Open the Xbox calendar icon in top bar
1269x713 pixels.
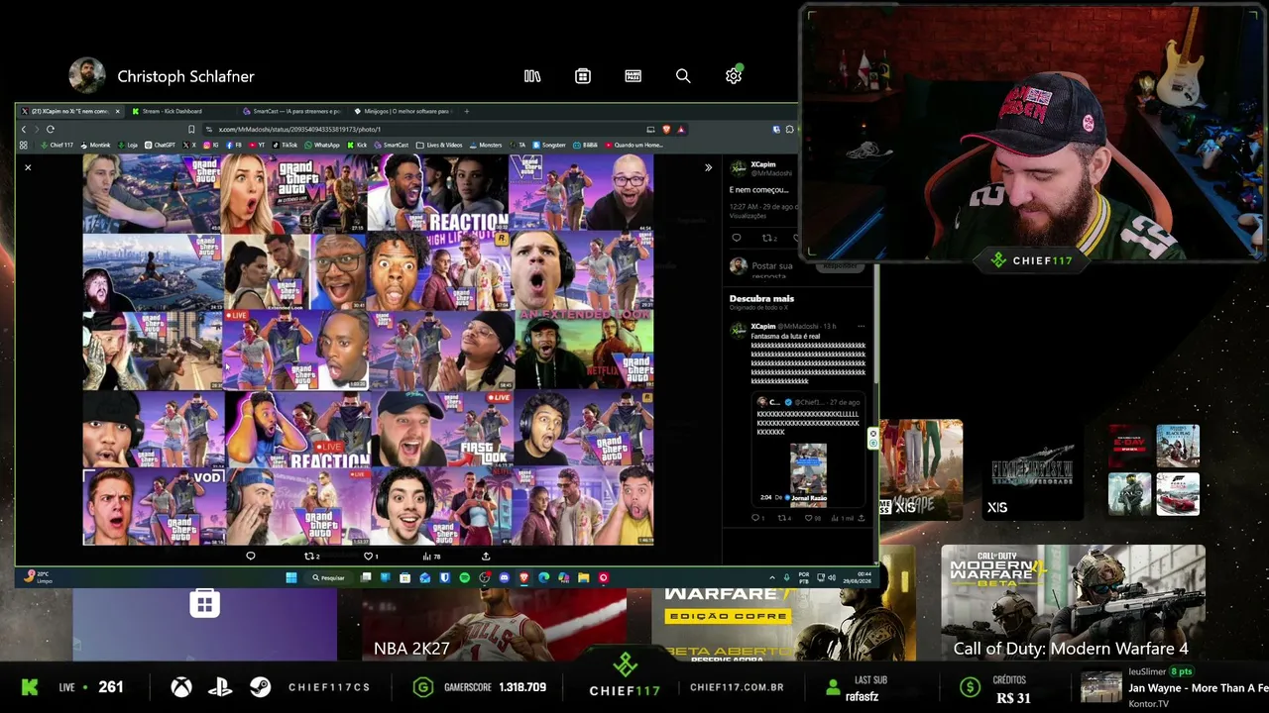click(583, 76)
